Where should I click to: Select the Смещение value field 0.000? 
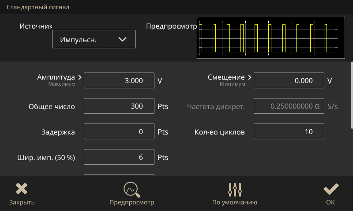click(289, 81)
